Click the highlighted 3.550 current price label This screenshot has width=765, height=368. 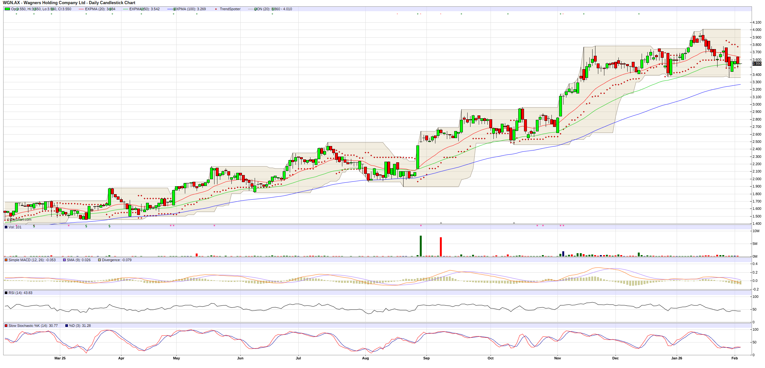(x=757, y=63)
